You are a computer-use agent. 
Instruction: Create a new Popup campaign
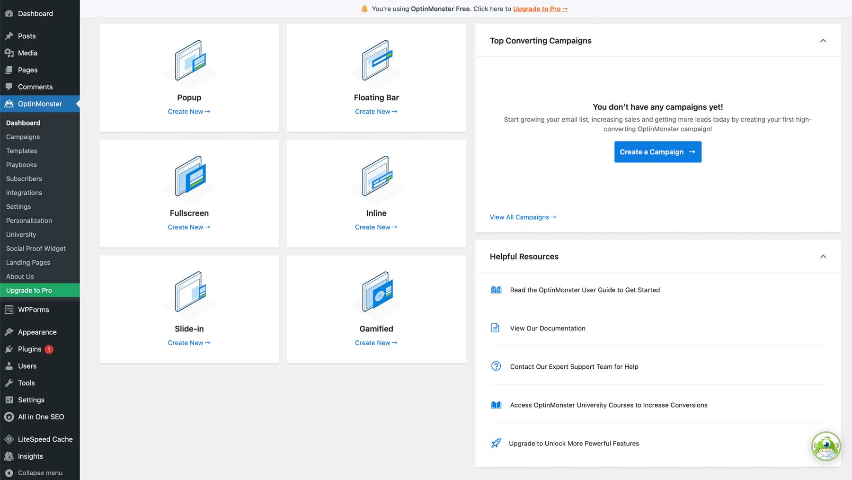coord(189,111)
